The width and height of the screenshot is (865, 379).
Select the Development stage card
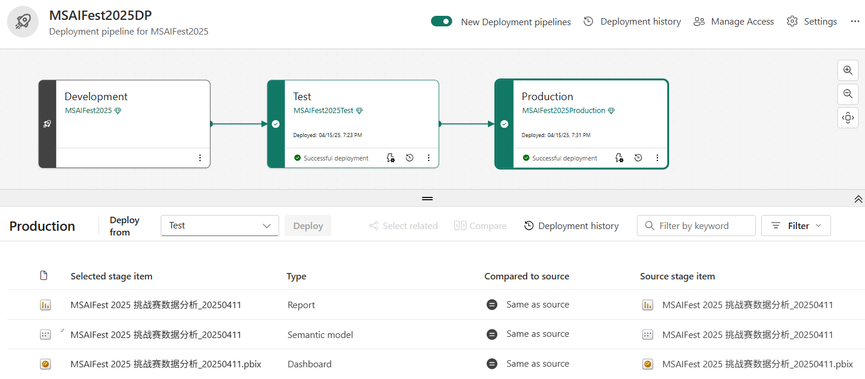pyautogui.click(x=124, y=124)
